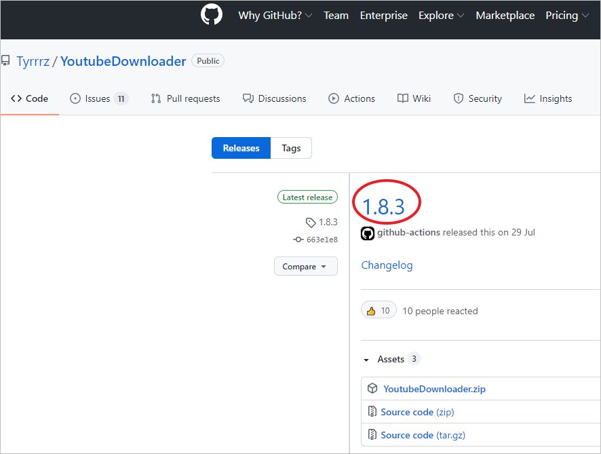Click the package icon beside YoutubeDownloader.zip
Viewport: 601px width, 454px height.
(372, 389)
